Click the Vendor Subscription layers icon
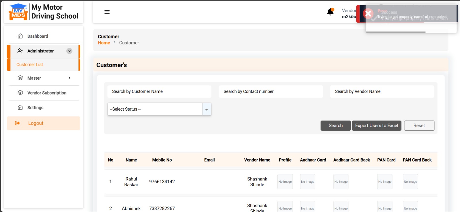460x212 pixels. (20, 93)
